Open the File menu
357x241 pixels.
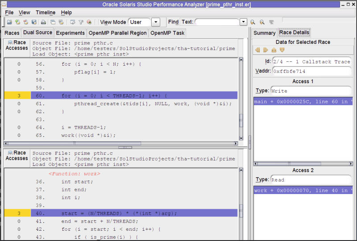click(x=9, y=13)
